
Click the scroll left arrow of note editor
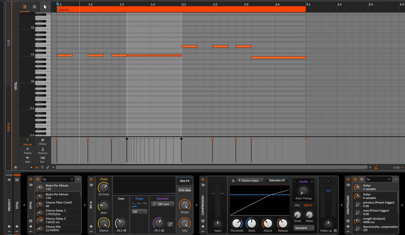53,168
